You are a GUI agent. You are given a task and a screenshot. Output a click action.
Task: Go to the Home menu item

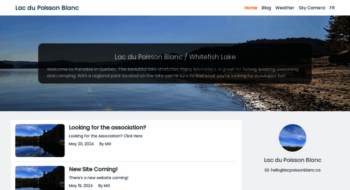(250, 8)
